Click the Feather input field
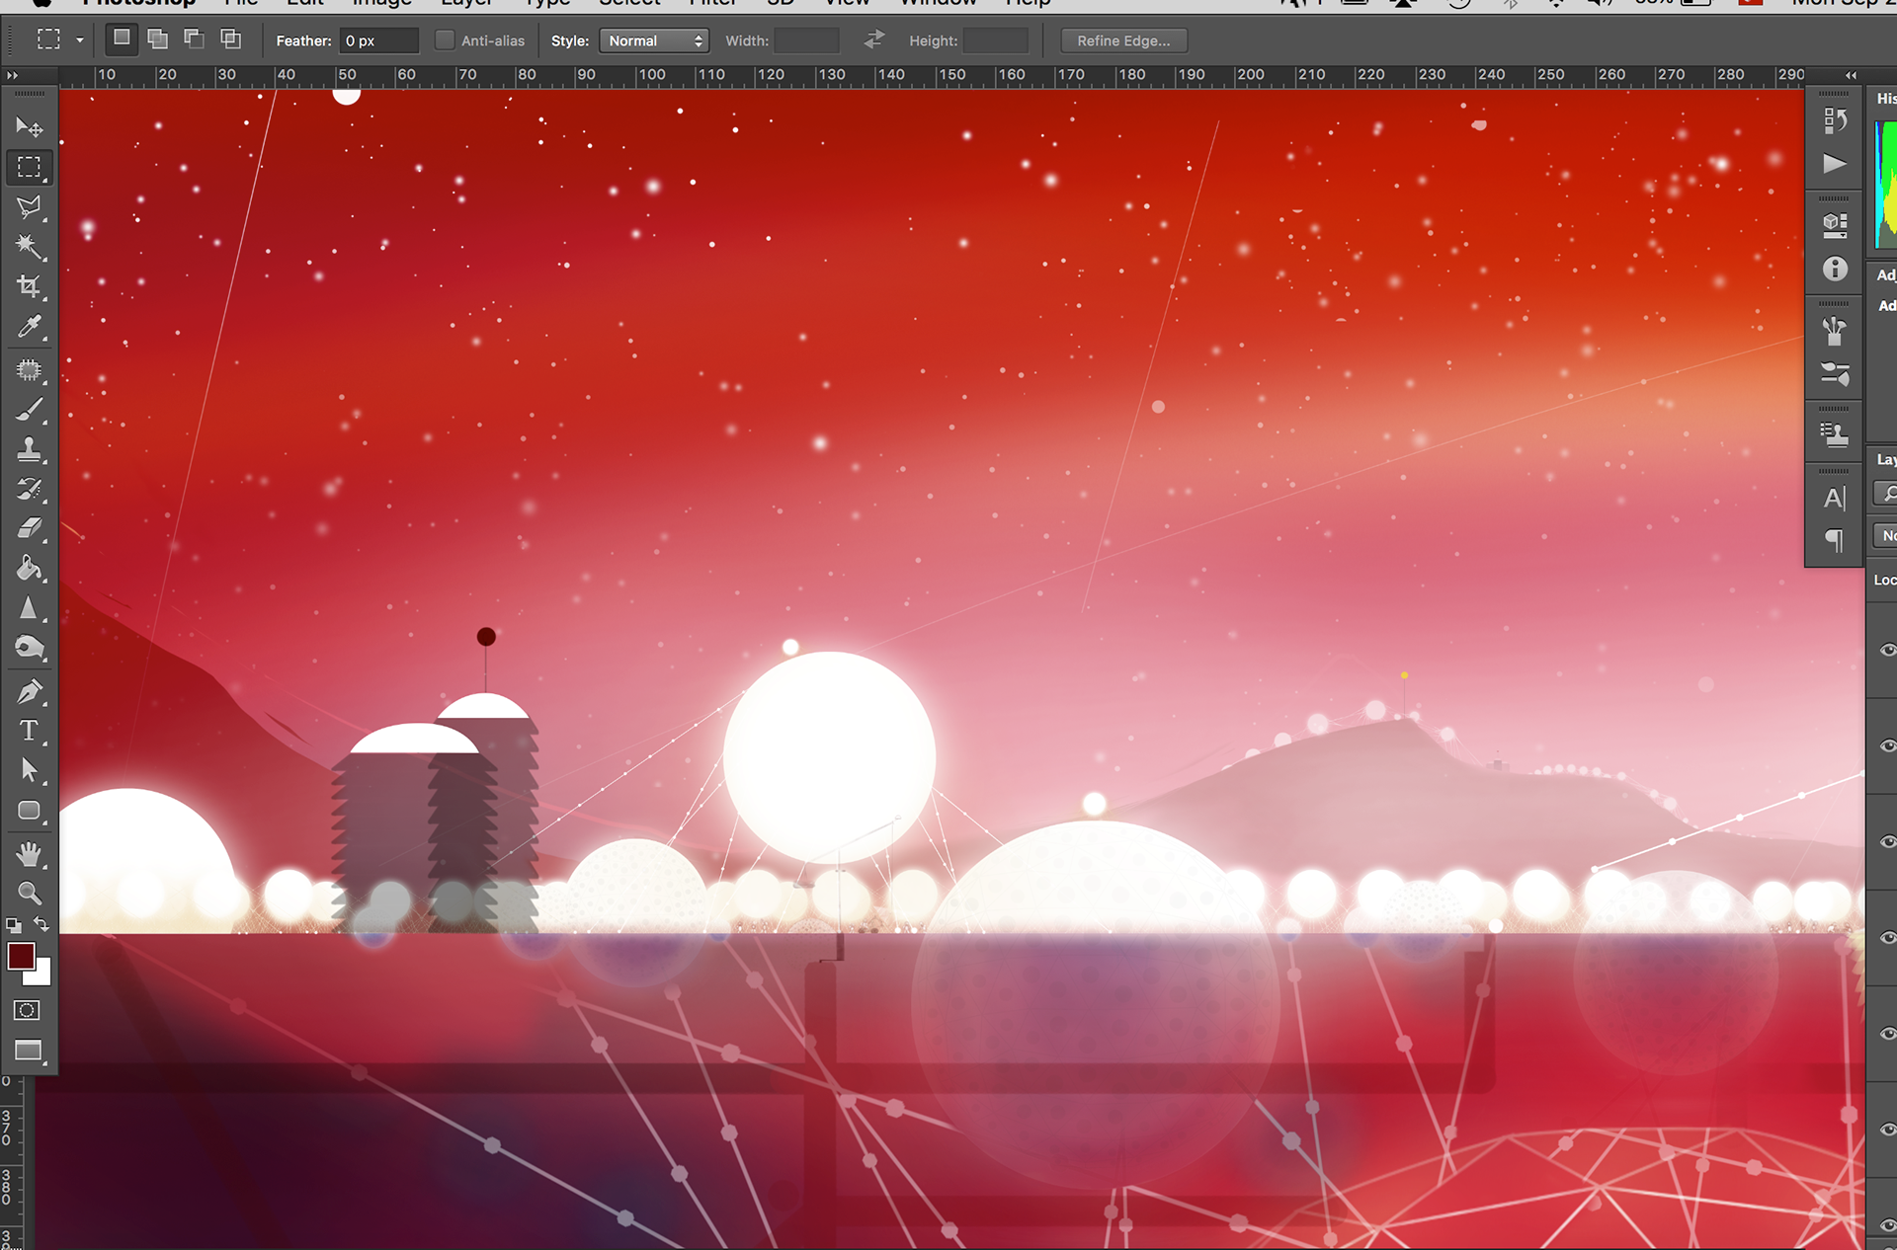The width and height of the screenshot is (1897, 1250). point(378,40)
